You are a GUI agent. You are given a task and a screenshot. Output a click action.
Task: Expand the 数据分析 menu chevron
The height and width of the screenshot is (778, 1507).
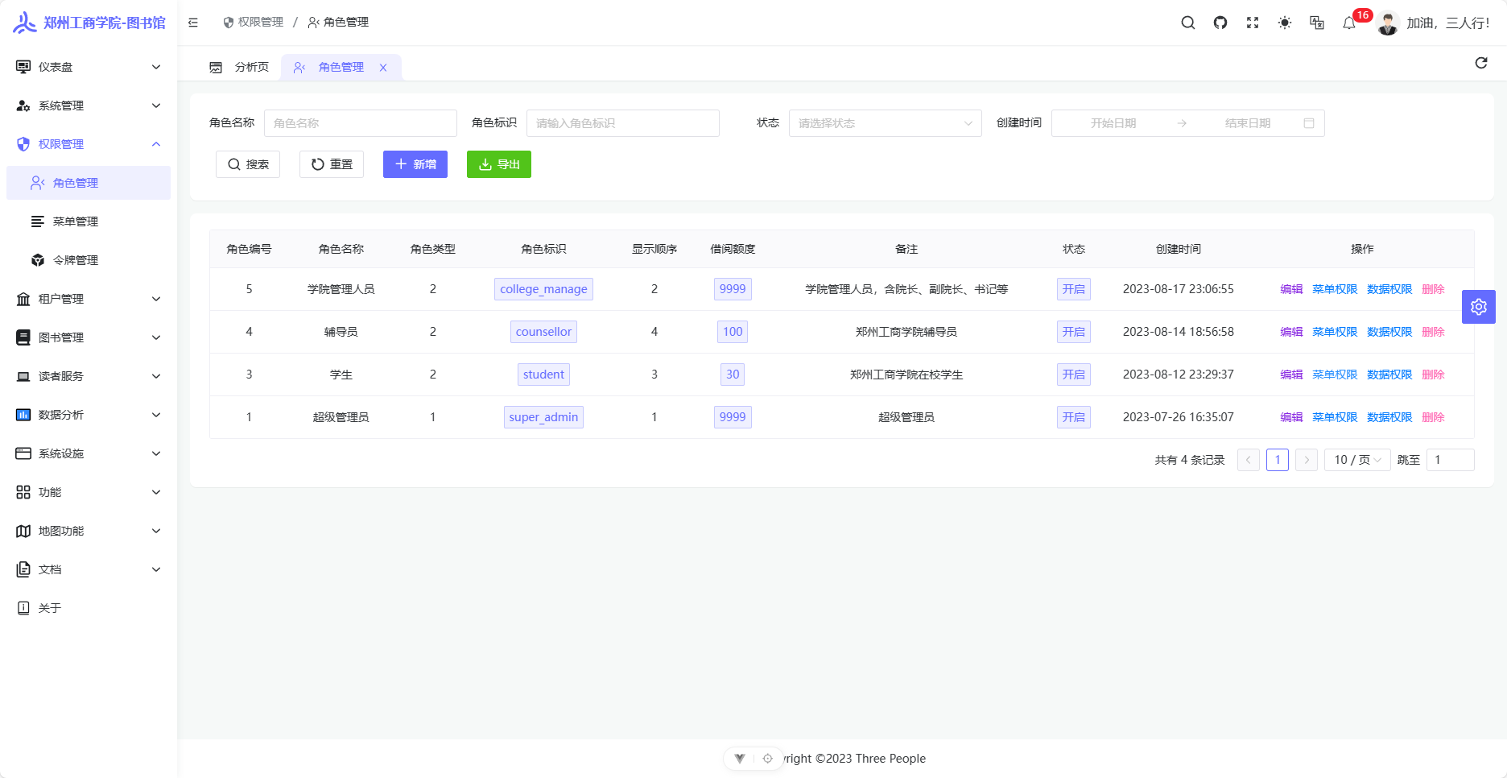click(x=156, y=415)
